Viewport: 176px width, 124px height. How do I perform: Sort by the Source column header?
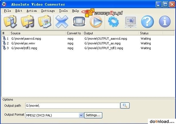pyautogui.click(x=38, y=33)
